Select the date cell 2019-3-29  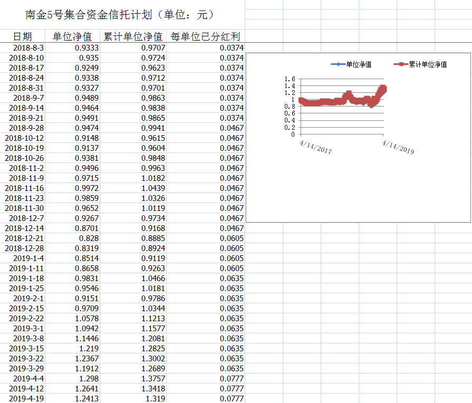click(23, 368)
